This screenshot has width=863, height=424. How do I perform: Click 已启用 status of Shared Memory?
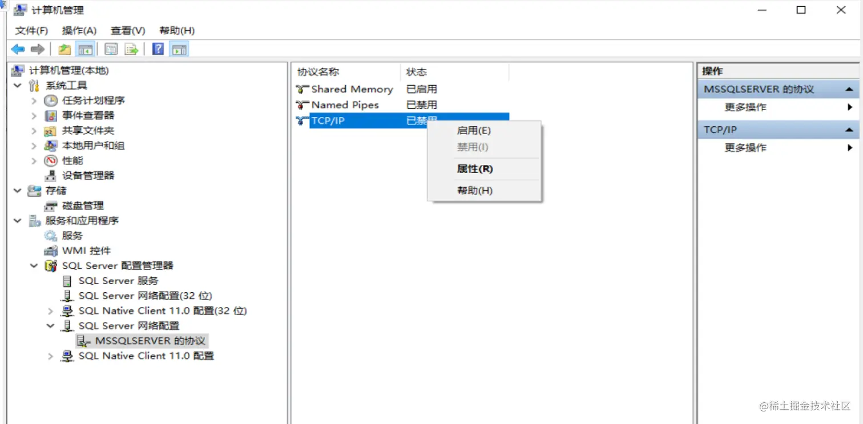tap(421, 89)
